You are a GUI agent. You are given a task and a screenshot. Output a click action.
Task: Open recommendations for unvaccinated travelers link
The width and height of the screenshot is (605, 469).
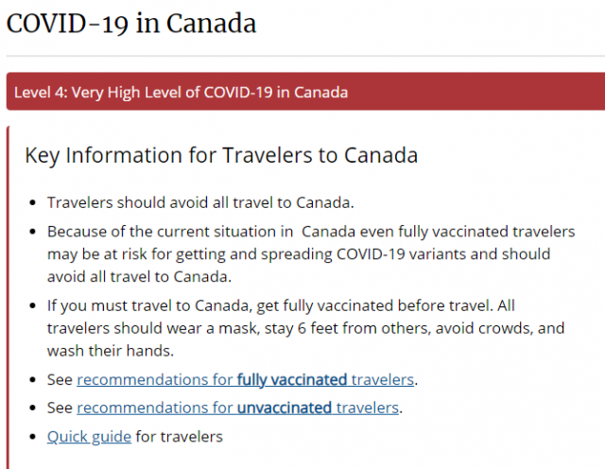pos(237,408)
